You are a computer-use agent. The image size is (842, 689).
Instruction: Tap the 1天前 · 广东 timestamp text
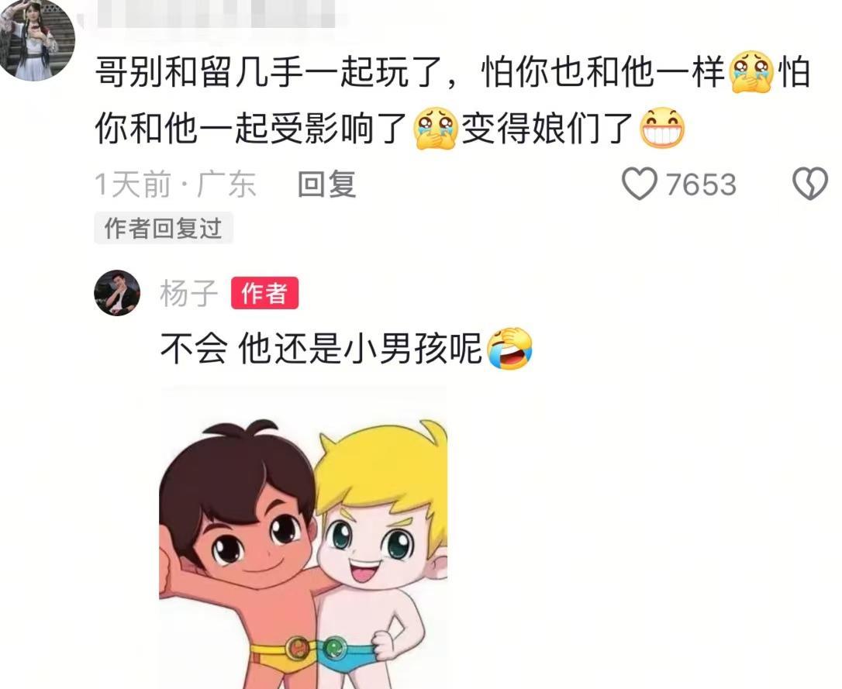click(175, 184)
